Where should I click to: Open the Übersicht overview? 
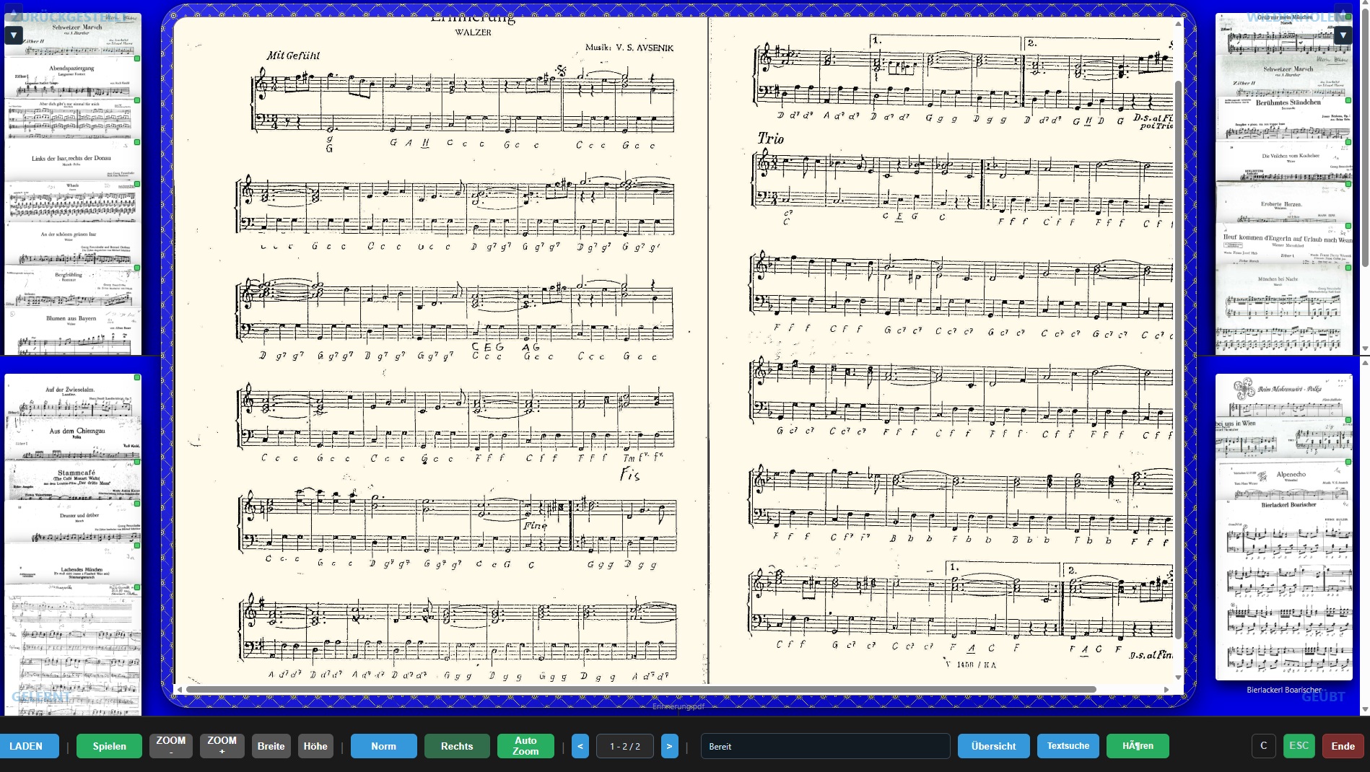point(994,746)
